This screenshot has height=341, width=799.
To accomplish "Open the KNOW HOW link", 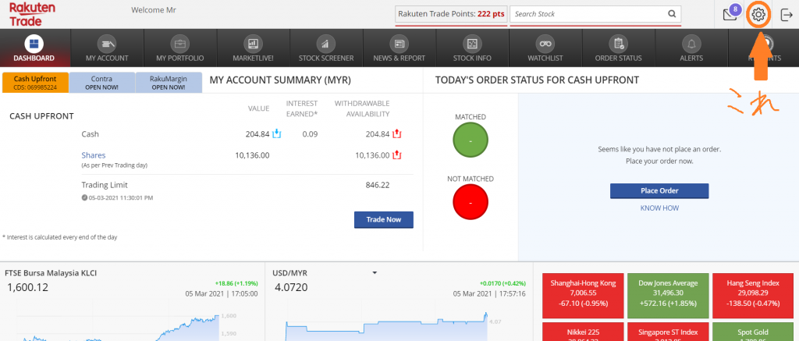I will pyautogui.click(x=659, y=208).
